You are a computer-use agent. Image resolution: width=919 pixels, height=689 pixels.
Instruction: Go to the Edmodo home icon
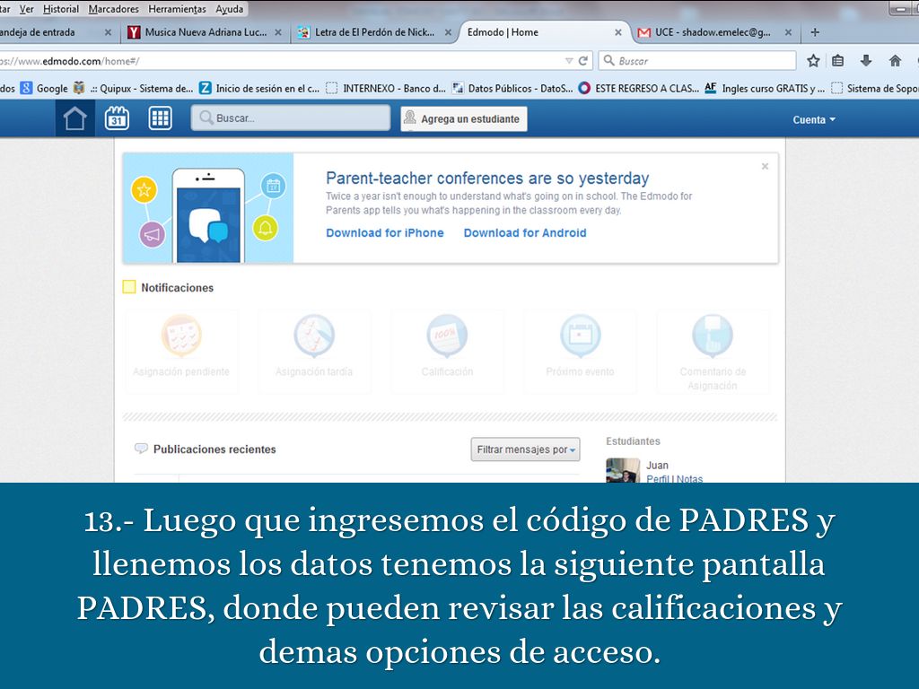pos(75,118)
